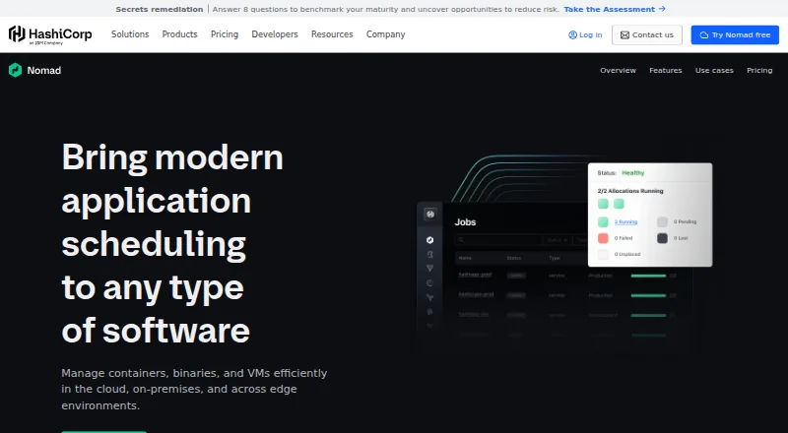The width and height of the screenshot is (788, 433).
Task: Click the green Nomad hexagon logo
Action: 15,70
